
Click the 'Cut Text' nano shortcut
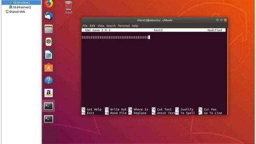164,109
